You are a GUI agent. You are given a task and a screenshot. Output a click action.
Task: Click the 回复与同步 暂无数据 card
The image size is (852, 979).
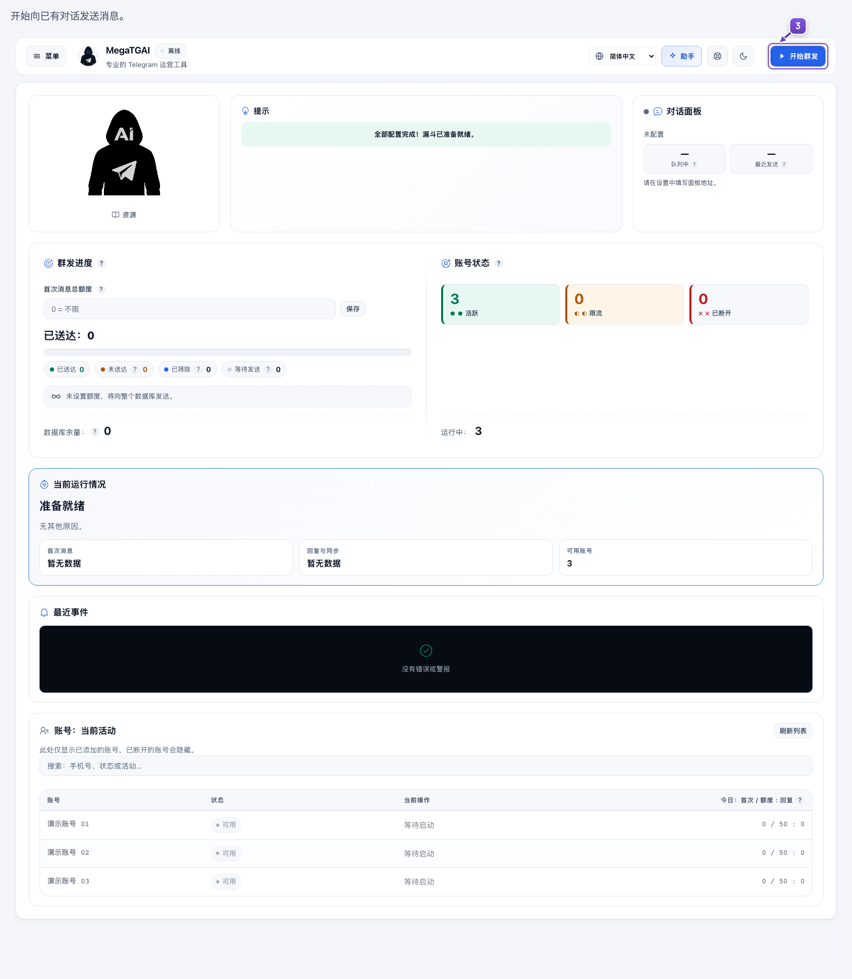click(426, 558)
